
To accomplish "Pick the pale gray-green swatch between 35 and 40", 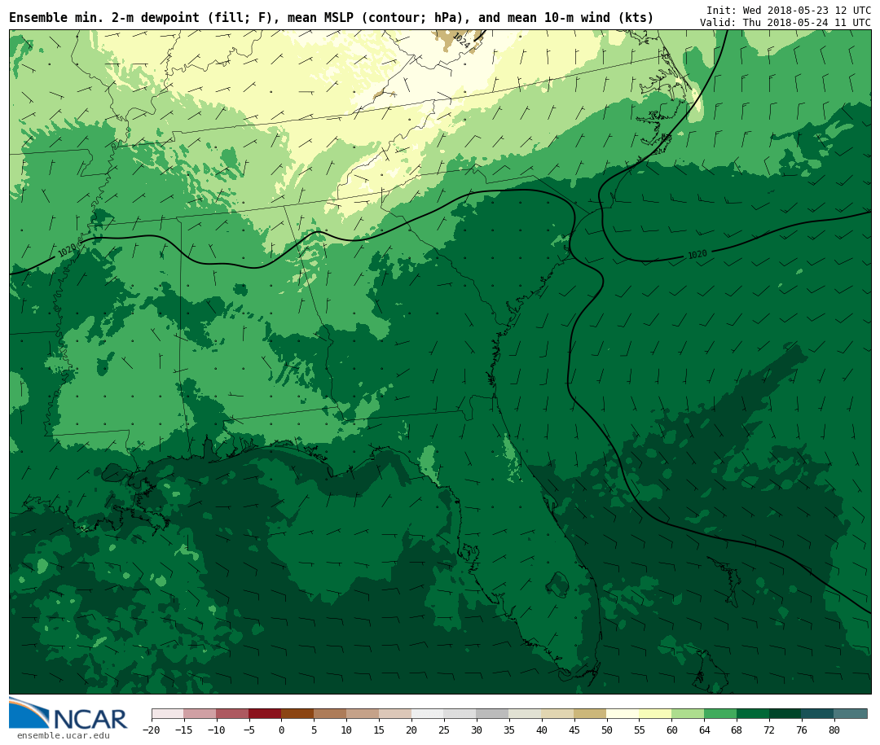I will click(x=526, y=714).
